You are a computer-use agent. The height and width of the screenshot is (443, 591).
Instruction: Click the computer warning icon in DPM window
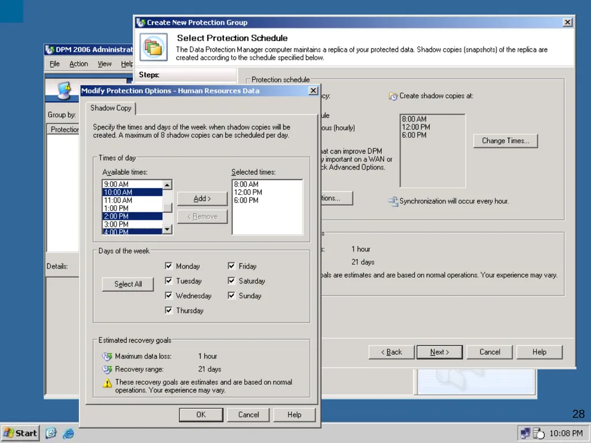[x=64, y=91]
